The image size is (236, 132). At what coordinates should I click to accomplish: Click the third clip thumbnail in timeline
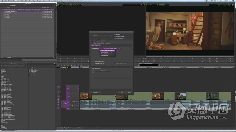pyautogui.click(x=158, y=96)
